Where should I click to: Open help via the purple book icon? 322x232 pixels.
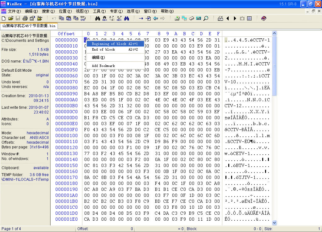pos(264,19)
